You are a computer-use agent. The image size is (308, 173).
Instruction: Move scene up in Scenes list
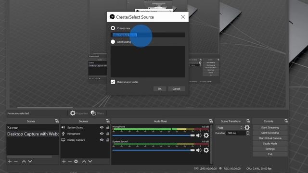coord(24,161)
